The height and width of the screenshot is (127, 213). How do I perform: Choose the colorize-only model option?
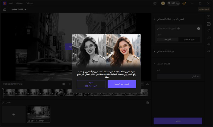tap(167, 39)
